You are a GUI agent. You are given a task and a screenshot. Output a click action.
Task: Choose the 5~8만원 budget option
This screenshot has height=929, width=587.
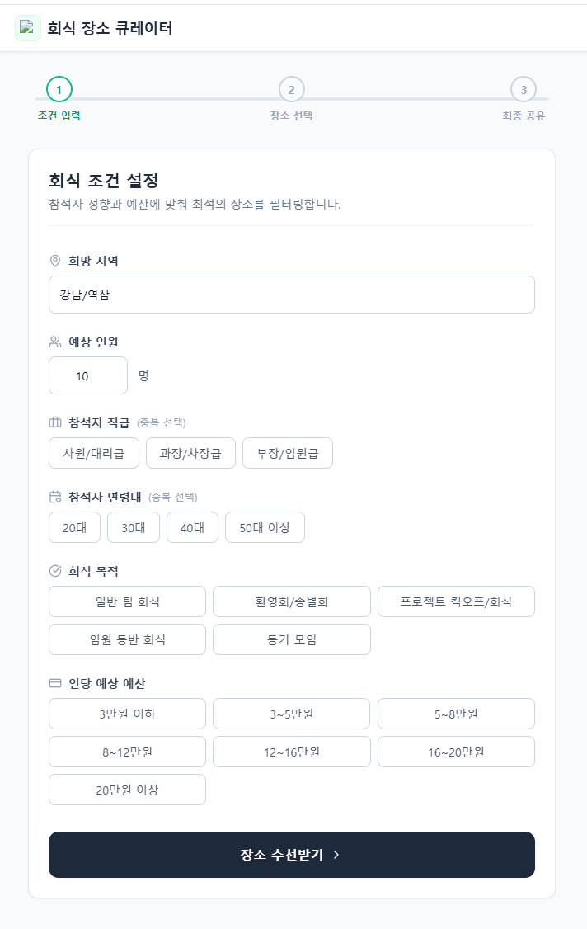(456, 714)
